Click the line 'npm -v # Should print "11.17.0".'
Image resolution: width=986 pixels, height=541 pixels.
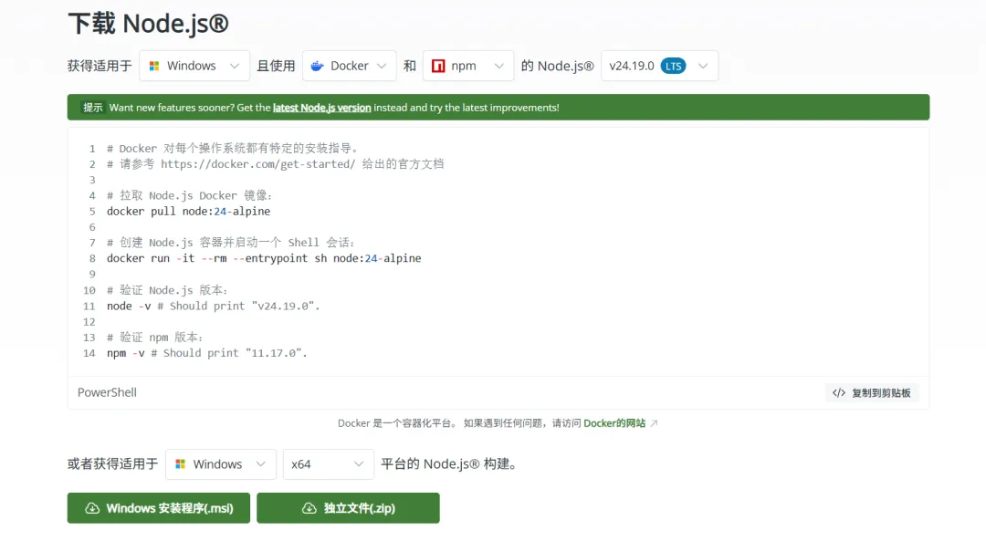[207, 353]
